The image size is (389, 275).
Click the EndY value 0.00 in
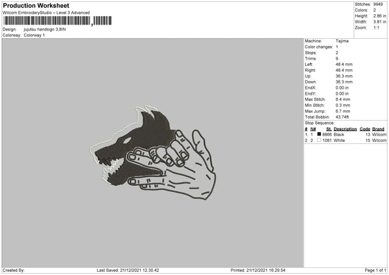[342, 93]
